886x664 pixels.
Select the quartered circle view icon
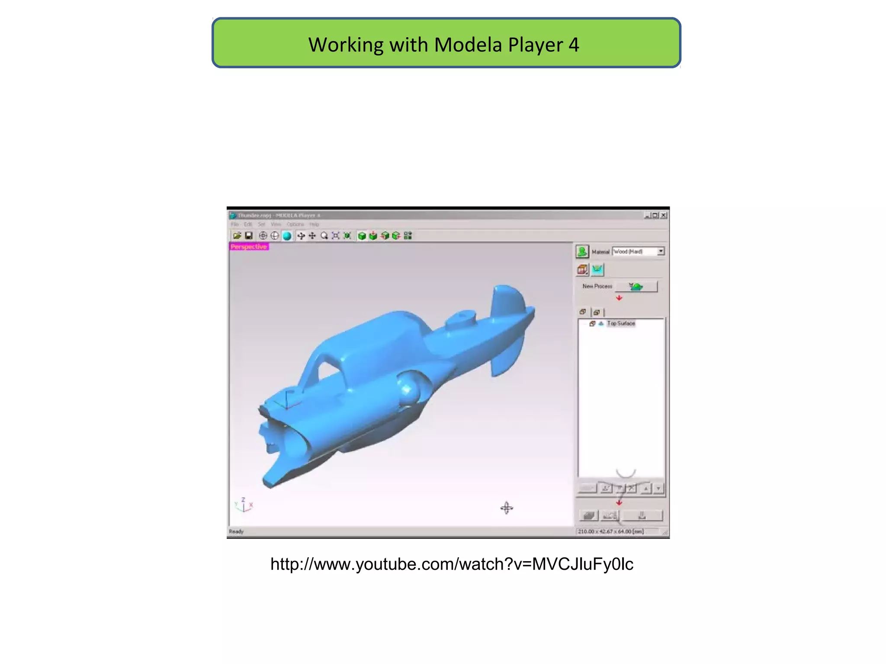point(275,236)
